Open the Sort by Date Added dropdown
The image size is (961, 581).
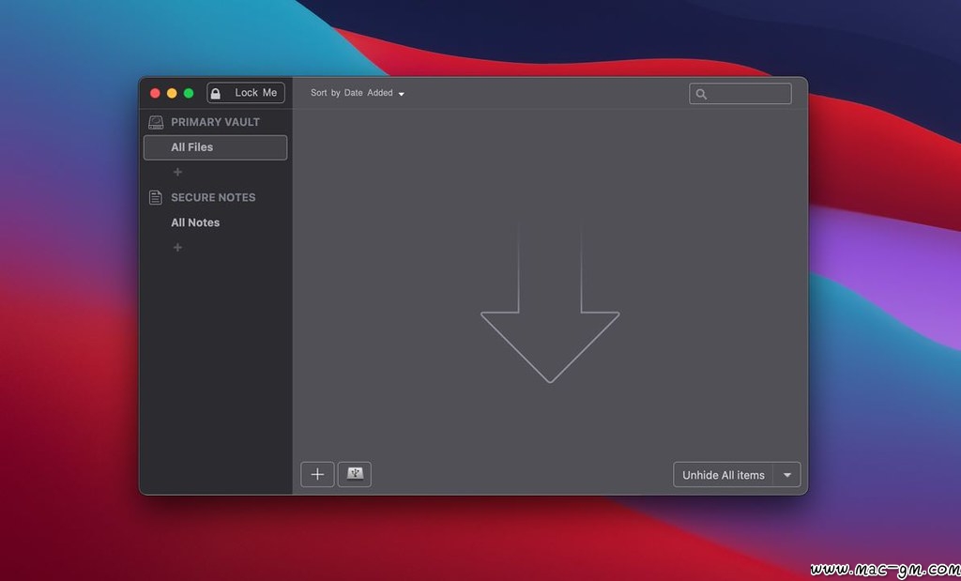pos(358,93)
